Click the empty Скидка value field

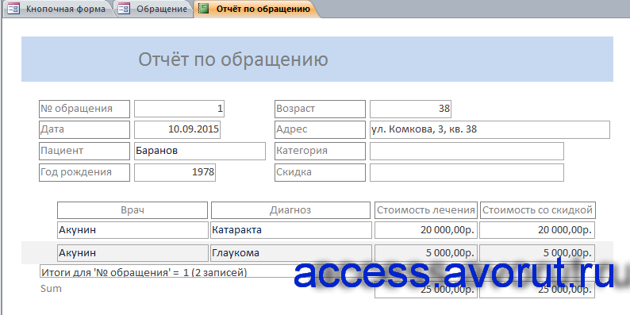[x=467, y=172]
